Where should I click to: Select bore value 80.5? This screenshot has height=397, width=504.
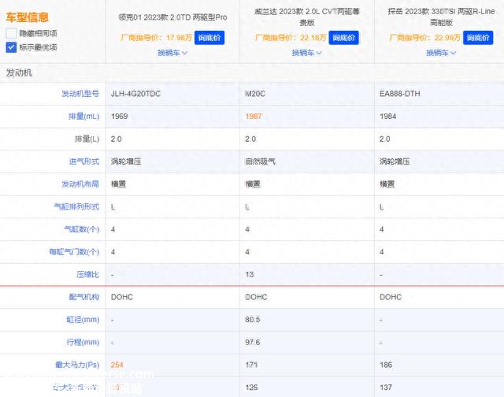point(252,320)
